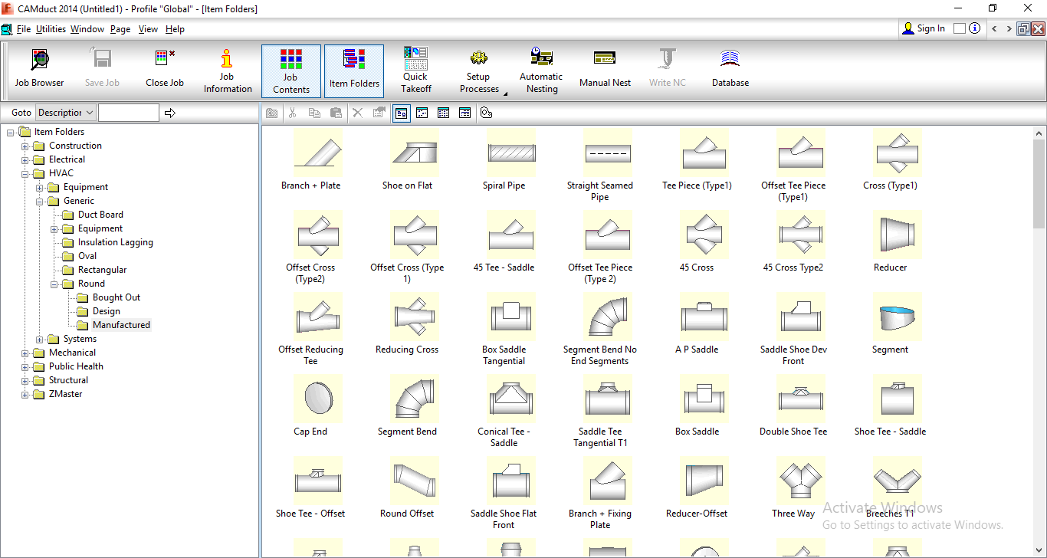Expand the Systems folder node
The image size is (1047, 558).
coord(40,340)
